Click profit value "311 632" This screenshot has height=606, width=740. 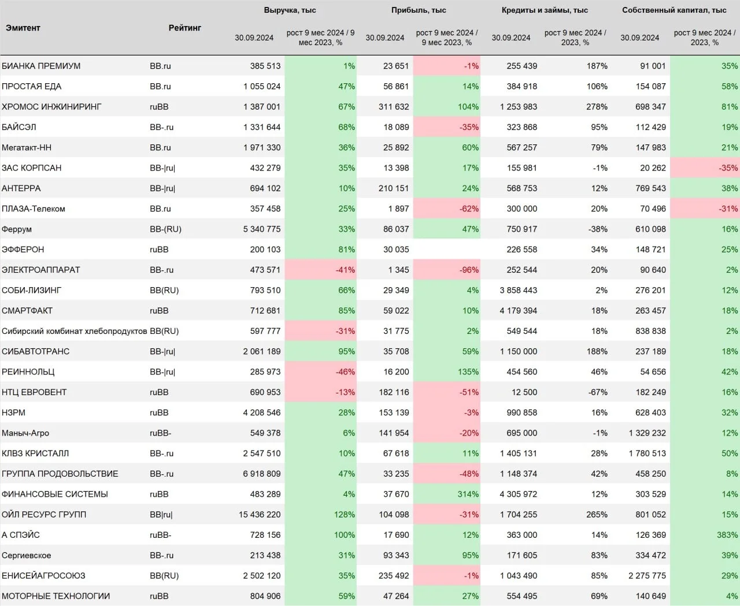(x=394, y=107)
